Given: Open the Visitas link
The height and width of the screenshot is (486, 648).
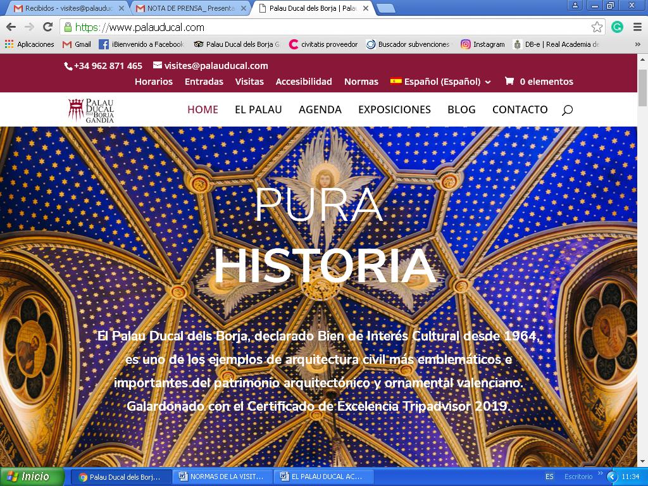Looking at the screenshot, I should [x=249, y=82].
